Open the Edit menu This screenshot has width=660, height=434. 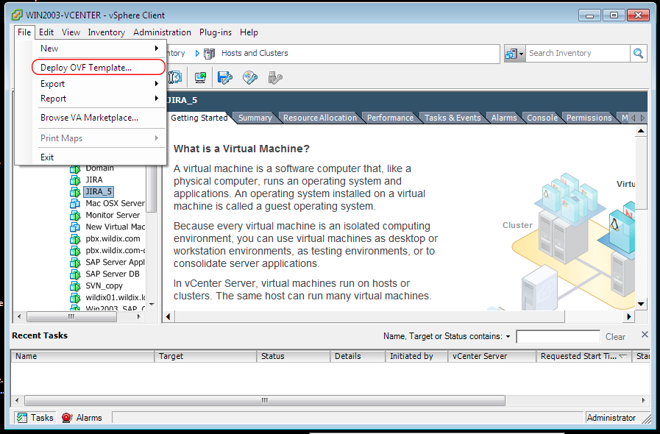click(46, 32)
